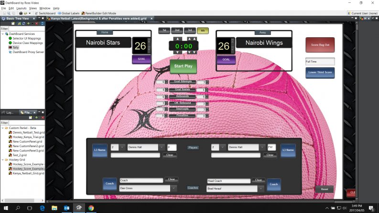Image resolution: width=379 pixels, height=213 pixels.
Task: Open the Dan Cross coach dropdown
Action: (173, 188)
